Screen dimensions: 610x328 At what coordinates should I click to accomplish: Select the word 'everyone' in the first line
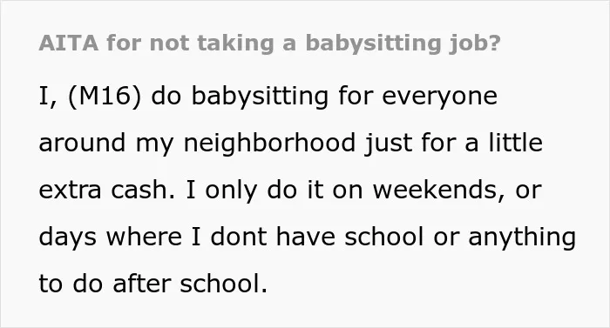click(439, 97)
